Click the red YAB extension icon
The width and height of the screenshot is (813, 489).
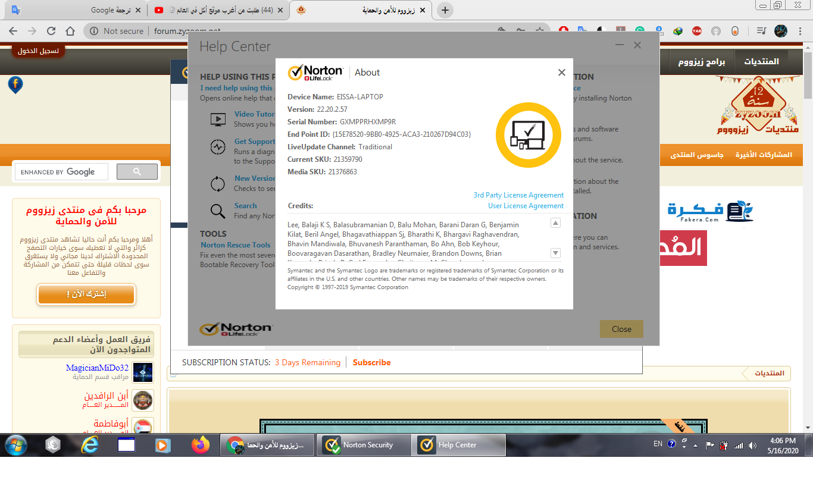pos(697,31)
